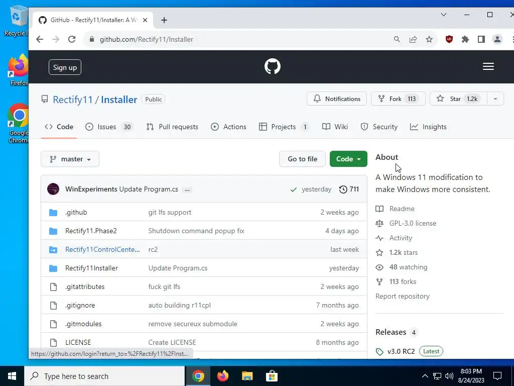
Task: Click the Installer repository name link
Action: coord(119,100)
